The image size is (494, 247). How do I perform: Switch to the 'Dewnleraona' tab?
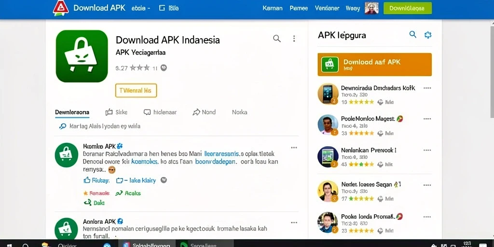[72, 112]
